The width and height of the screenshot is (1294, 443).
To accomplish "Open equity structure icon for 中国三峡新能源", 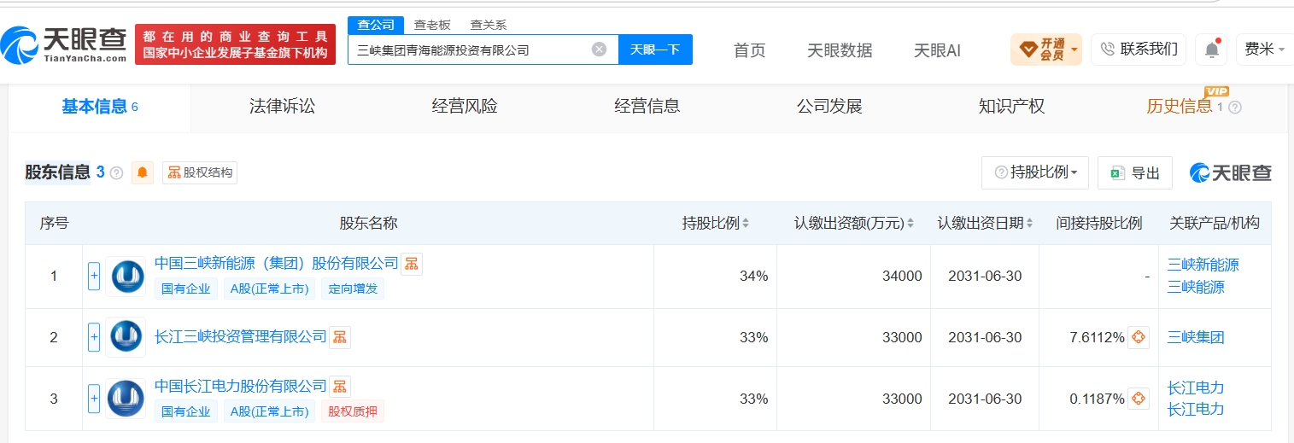I will pos(412,264).
